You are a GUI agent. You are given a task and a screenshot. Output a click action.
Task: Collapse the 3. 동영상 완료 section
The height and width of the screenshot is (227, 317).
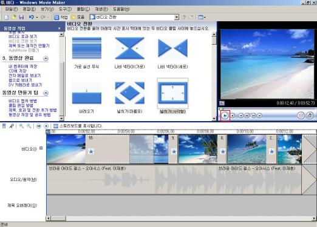(x=46, y=59)
